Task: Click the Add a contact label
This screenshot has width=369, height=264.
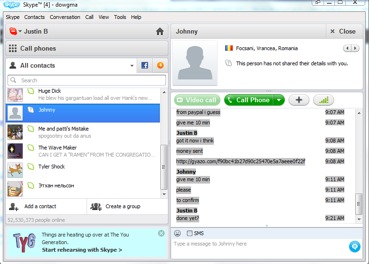Action: click(40, 206)
